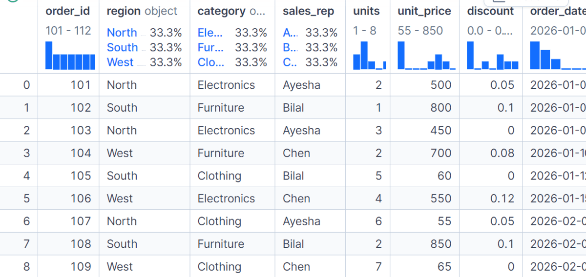The image size is (586, 277).
Task: Click the discount distribution histogram
Action: point(493,56)
